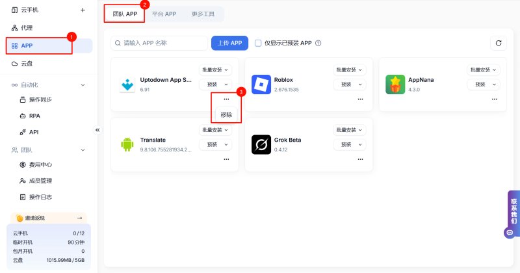Click the Roblox app icon
The image size is (520, 273).
261,84
